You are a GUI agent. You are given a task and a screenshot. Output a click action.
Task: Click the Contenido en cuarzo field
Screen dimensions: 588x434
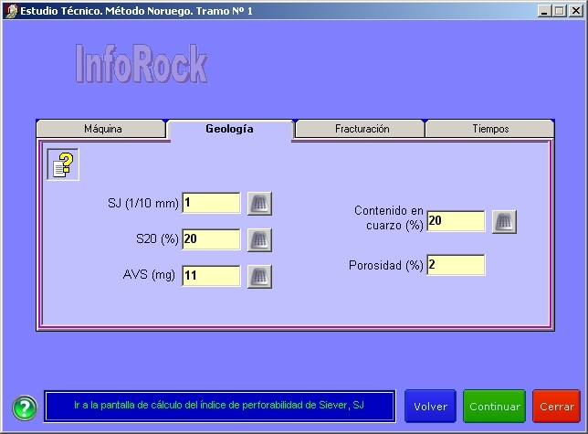(456, 221)
